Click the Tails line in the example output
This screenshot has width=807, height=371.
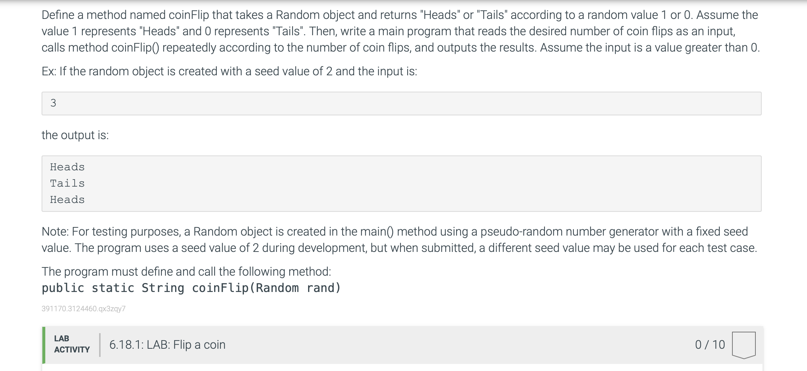[x=67, y=183]
